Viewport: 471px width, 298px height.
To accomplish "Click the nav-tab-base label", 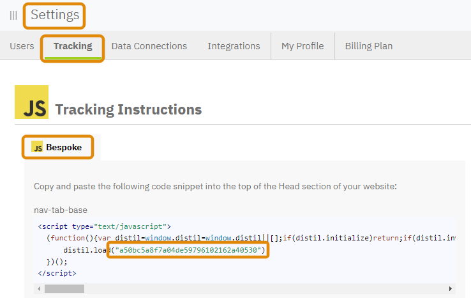I will 61,210.
